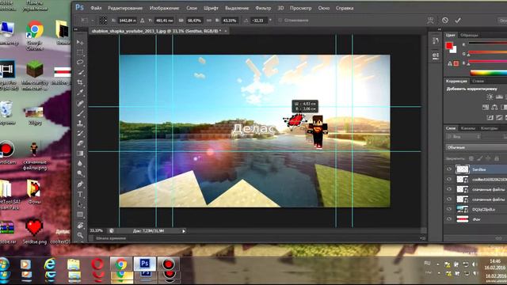
Task: Add a Levels adjustment
Action: 499,97
